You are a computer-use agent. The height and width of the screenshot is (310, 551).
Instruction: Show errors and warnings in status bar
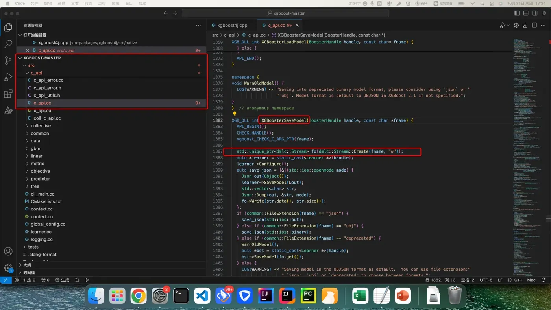(x=25, y=280)
